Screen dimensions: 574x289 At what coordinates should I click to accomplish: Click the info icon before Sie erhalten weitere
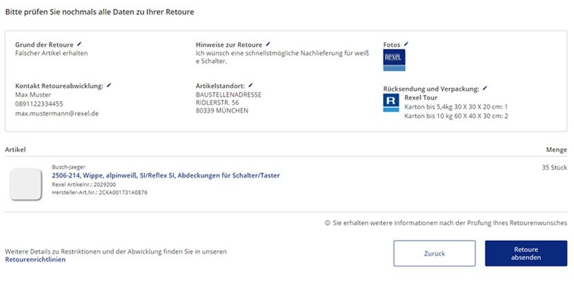[x=328, y=223]
